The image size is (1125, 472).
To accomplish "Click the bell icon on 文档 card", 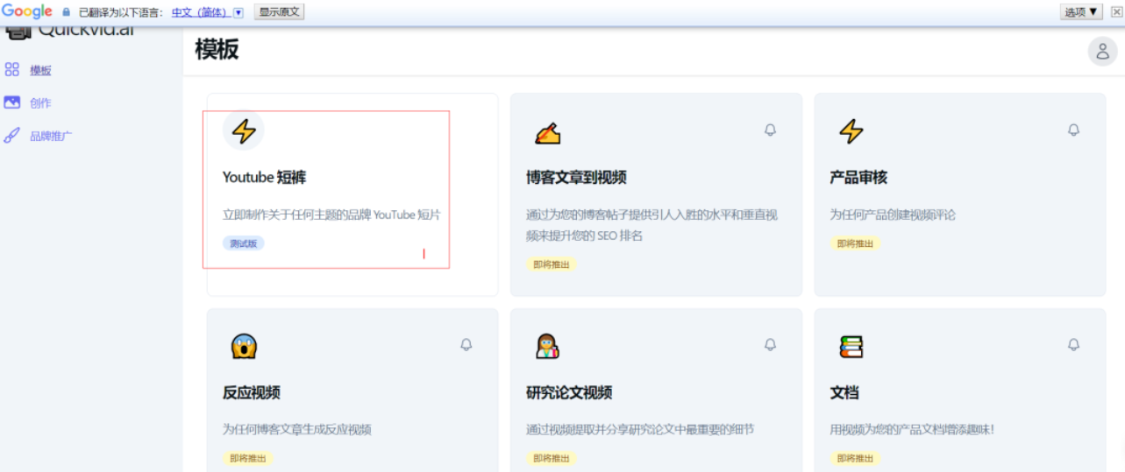I will tap(1073, 345).
